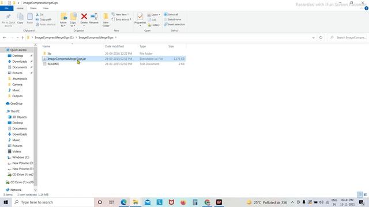Screen dimensions: 369x207
Task: Switch to the Home ribbon tab
Action: (20, 8)
